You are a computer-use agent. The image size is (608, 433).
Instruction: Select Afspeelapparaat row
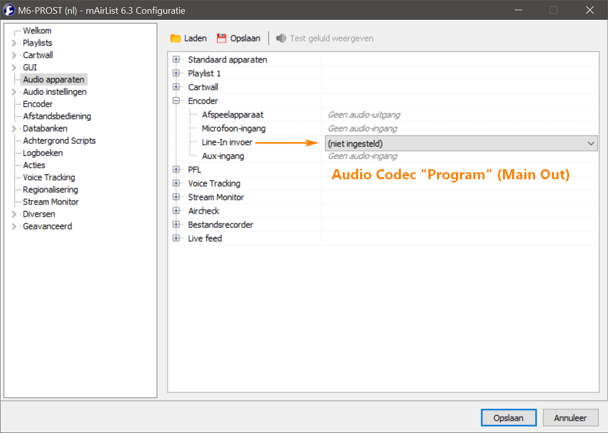(x=232, y=115)
